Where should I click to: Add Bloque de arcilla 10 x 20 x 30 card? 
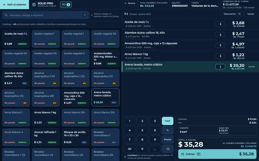point(76,137)
